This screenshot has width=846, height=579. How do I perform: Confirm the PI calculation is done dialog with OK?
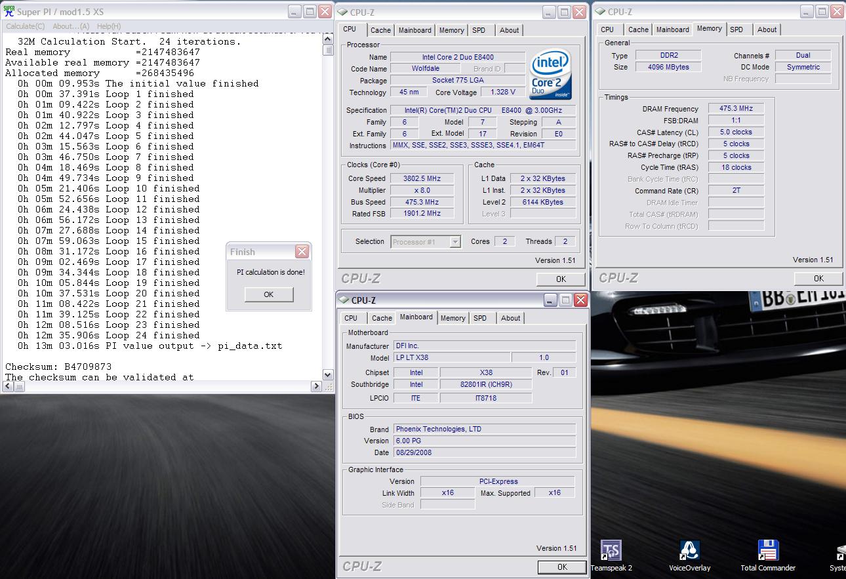[x=268, y=294]
